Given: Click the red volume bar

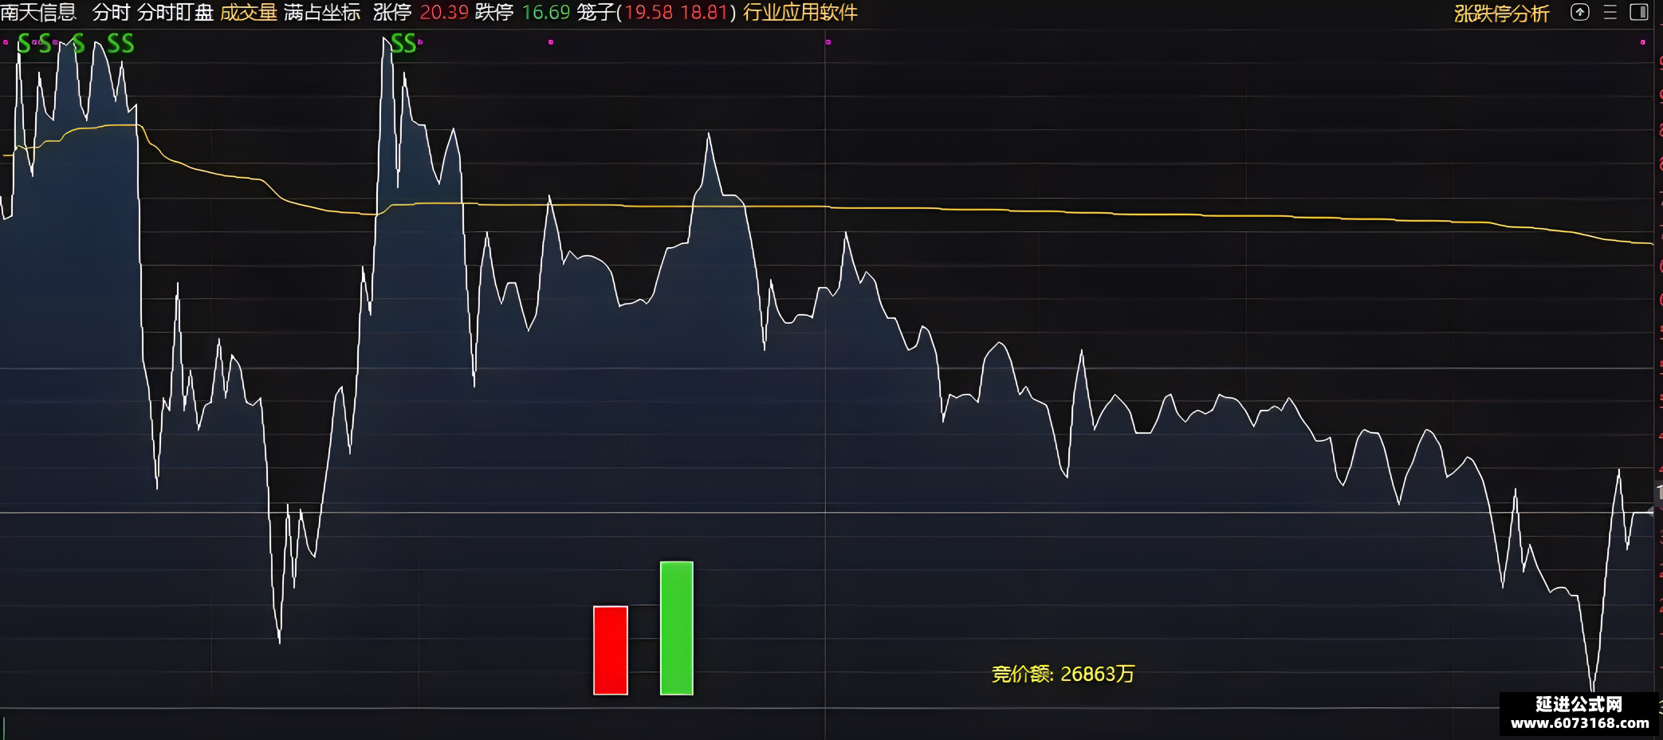Looking at the screenshot, I should coord(611,650).
